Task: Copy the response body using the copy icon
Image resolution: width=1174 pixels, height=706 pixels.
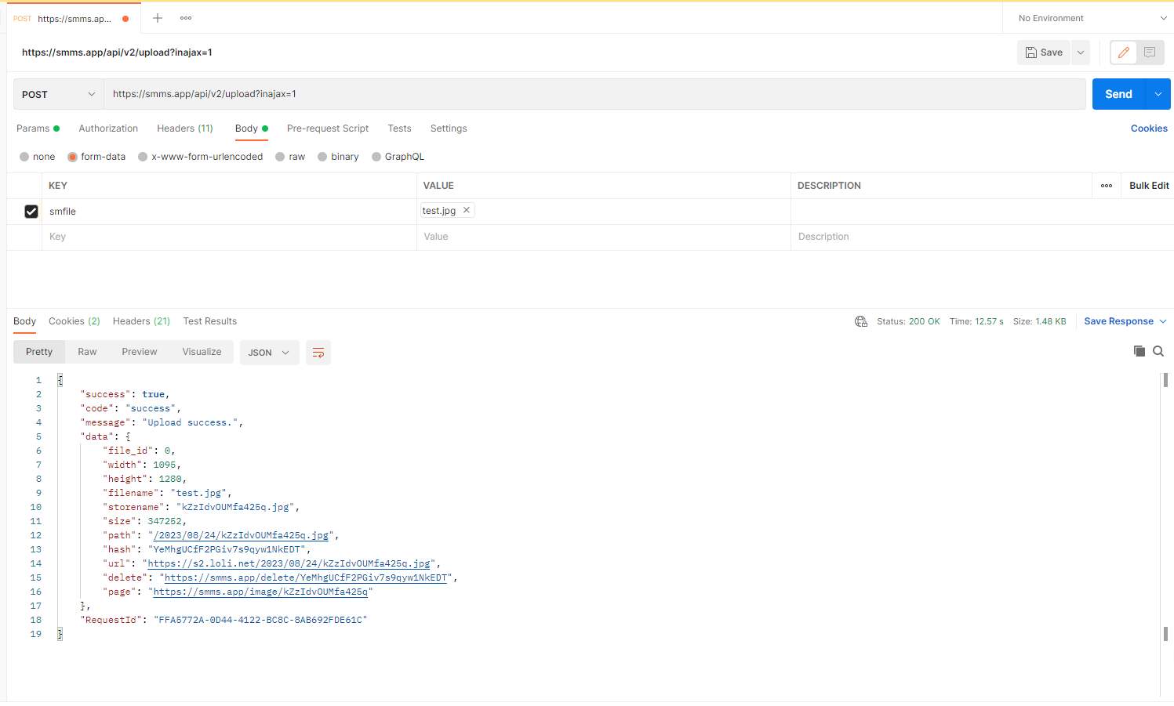Action: (x=1139, y=351)
